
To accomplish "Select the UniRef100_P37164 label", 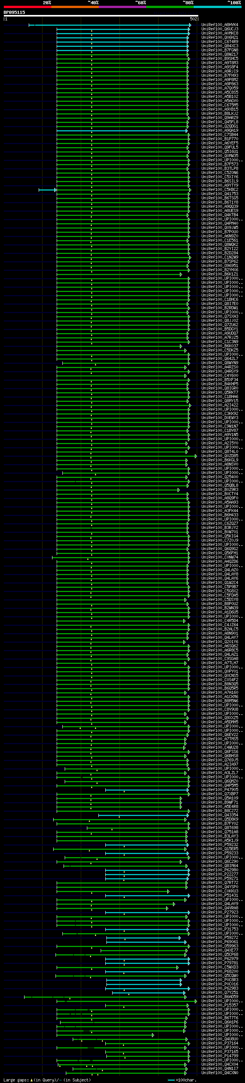I will point(219,1043).
